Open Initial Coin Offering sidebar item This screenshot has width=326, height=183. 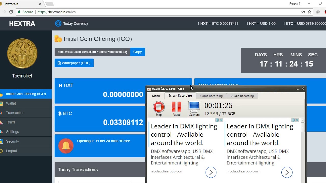26,94
